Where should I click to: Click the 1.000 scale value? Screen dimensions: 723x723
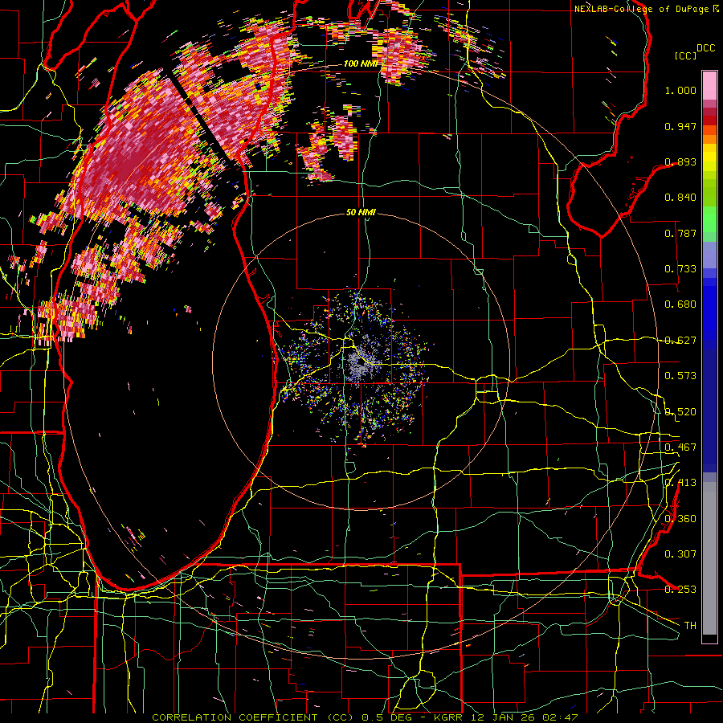680,90
